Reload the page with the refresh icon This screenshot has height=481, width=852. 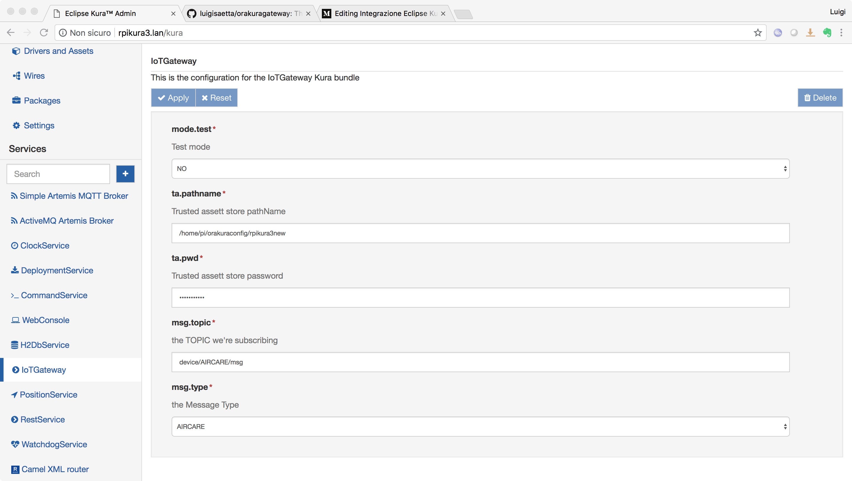(x=44, y=33)
